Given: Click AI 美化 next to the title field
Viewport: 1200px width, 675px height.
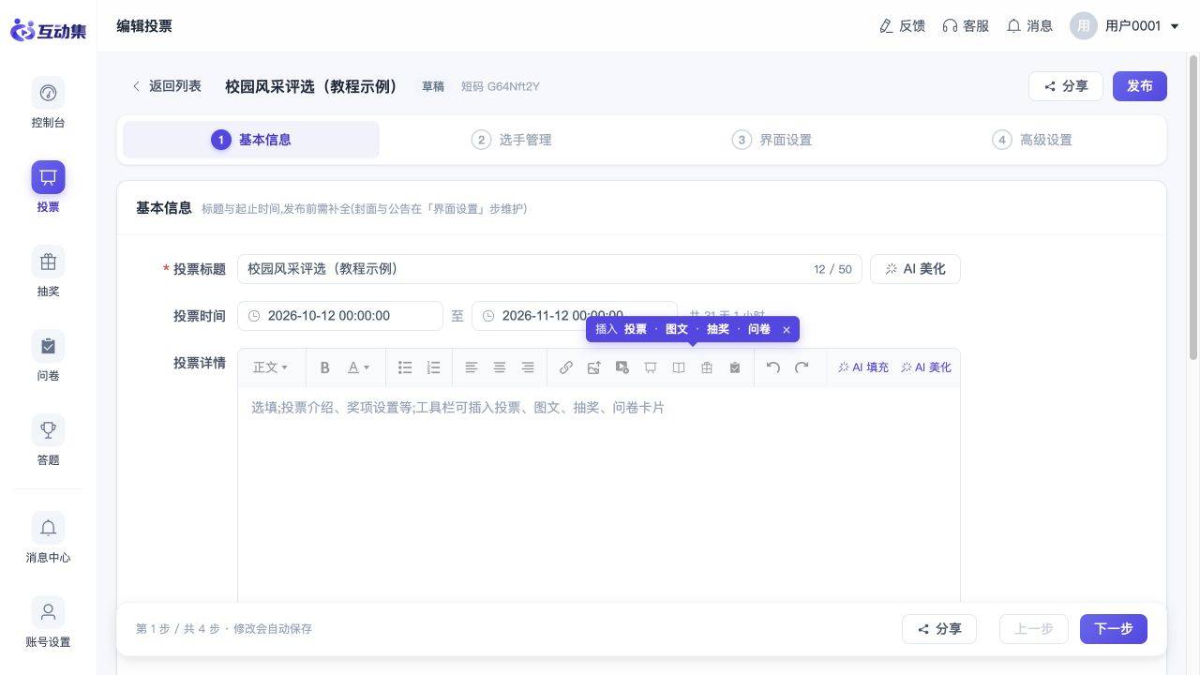Looking at the screenshot, I should (915, 269).
